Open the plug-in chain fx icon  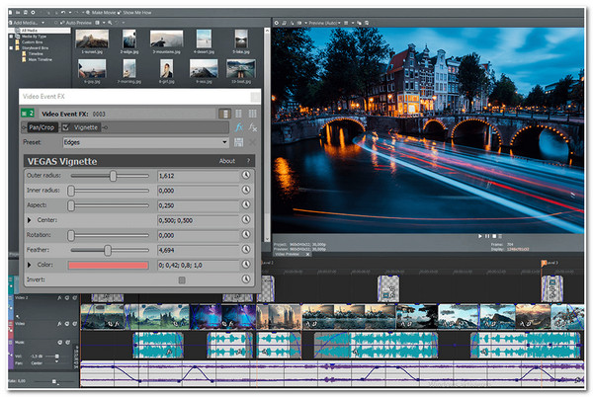[239, 127]
